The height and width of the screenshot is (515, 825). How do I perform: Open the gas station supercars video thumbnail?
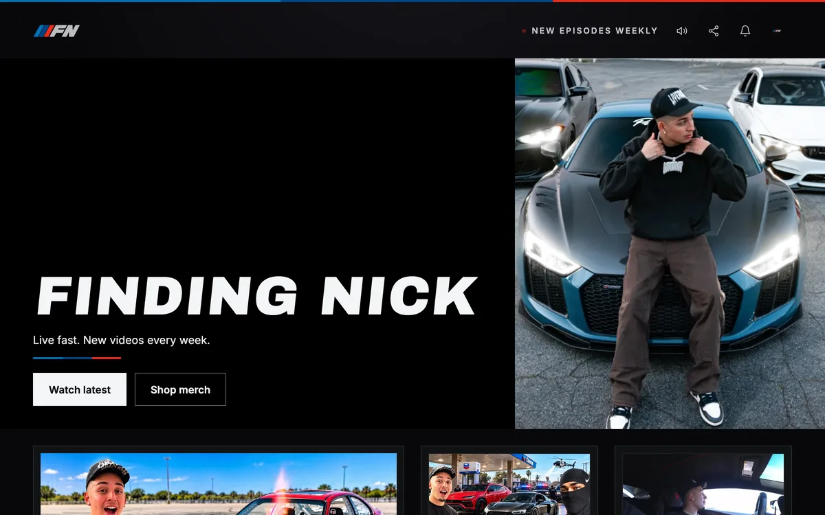click(509, 484)
